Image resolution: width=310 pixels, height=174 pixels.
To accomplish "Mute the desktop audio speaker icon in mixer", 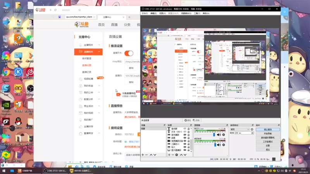I will click(219, 145).
